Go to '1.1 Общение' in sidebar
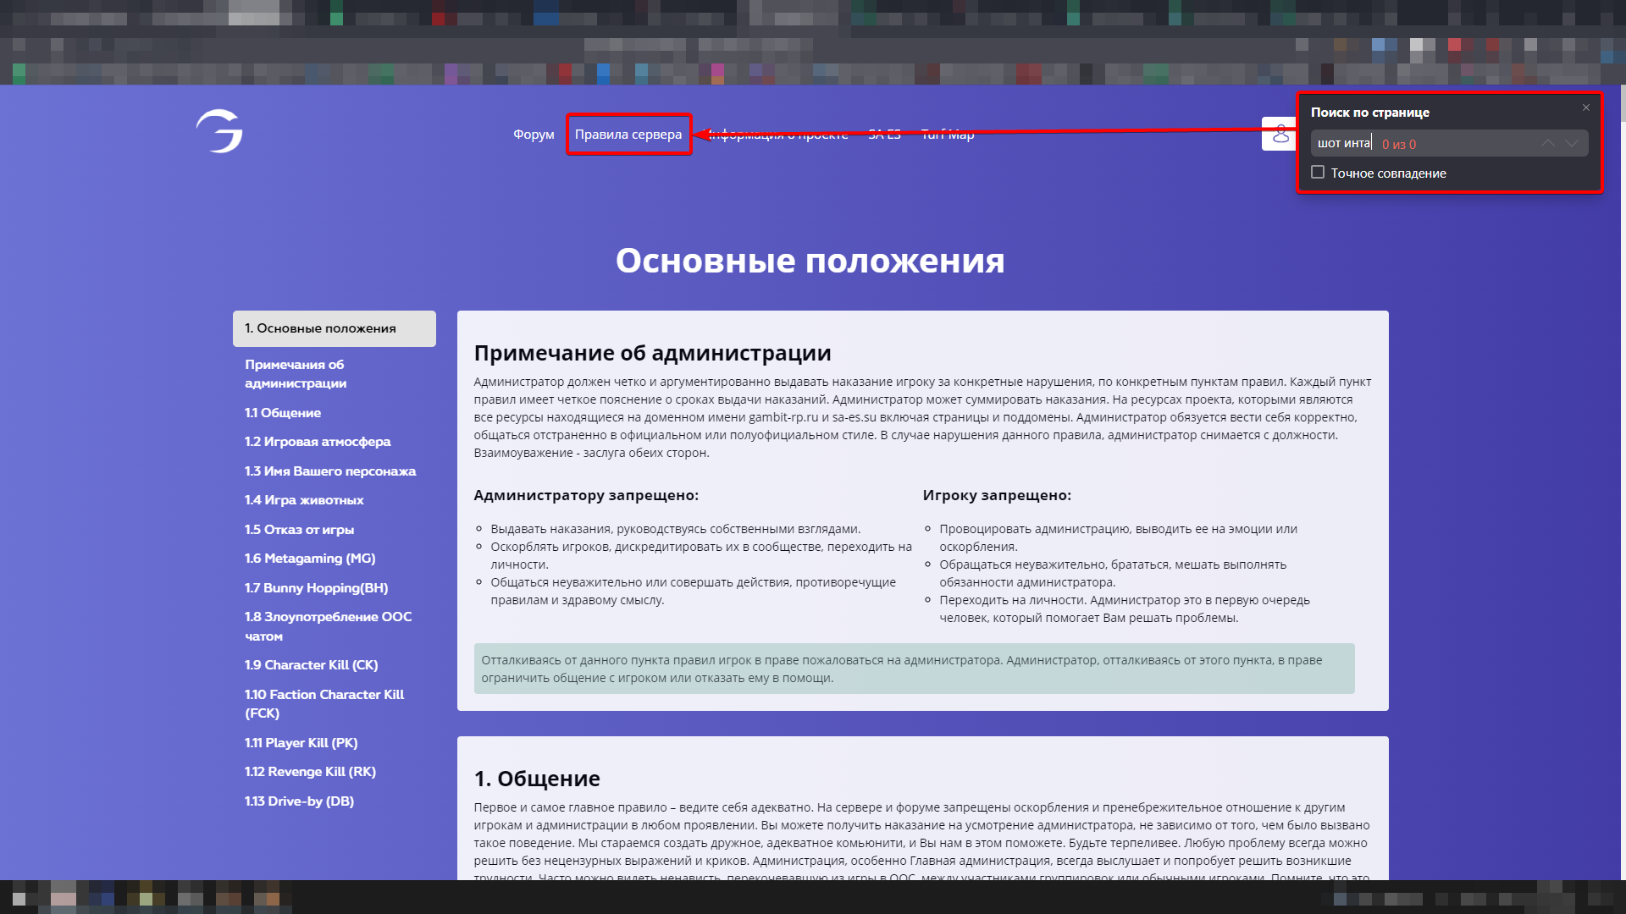The width and height of the screenshot is (1626, 914). 283,413
